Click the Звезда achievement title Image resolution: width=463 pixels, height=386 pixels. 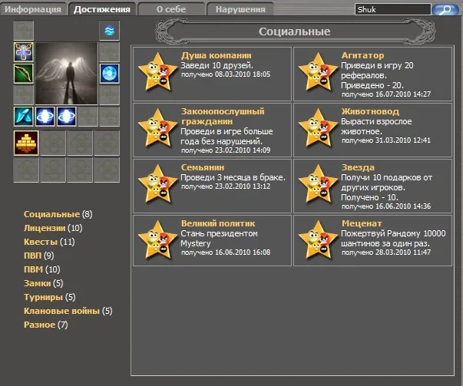click(358, 167)
